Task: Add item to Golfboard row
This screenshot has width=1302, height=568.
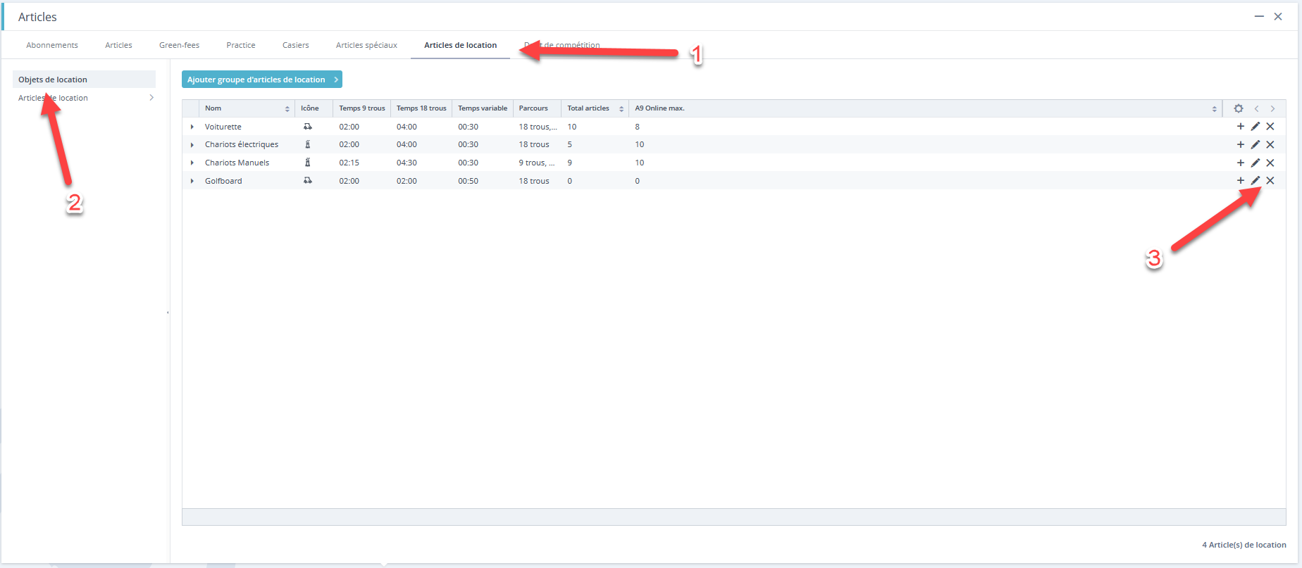Action: pos(1241,181)
